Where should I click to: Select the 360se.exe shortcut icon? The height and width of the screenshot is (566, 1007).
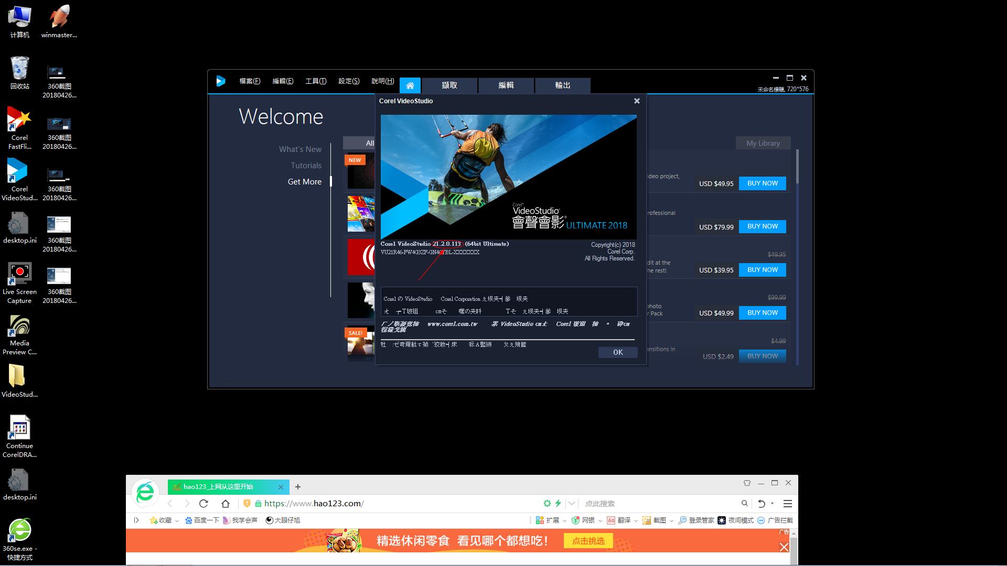19,540
